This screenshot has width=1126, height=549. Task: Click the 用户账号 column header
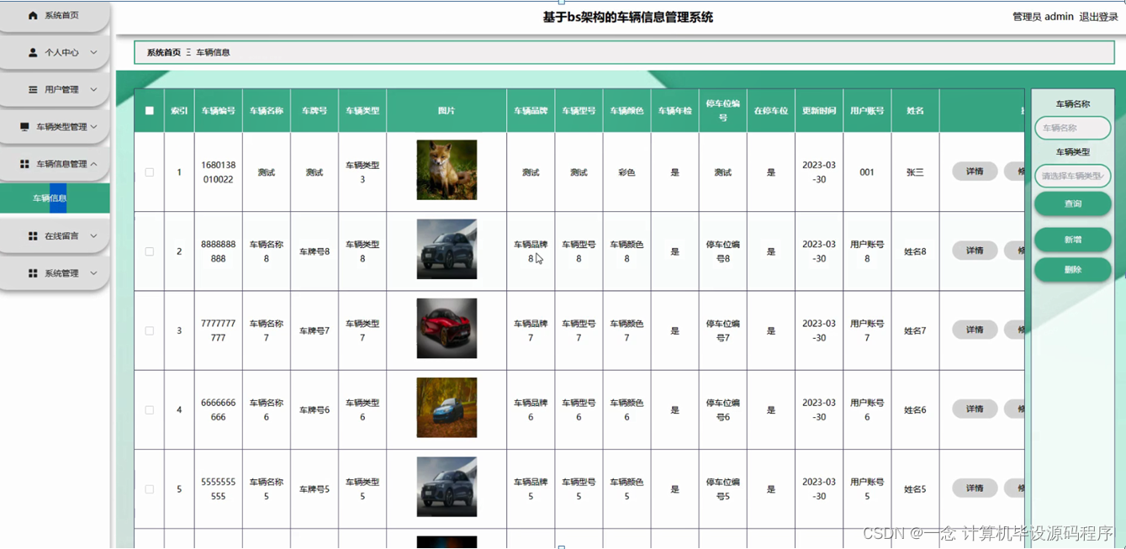click(x=867, y=111)
